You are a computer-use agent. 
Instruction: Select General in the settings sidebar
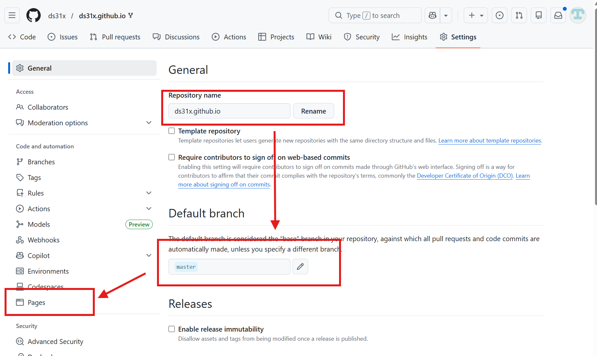click(84, 68)
